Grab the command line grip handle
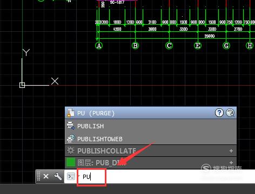The height and width of the screenshot is (194, 255). 38,176
